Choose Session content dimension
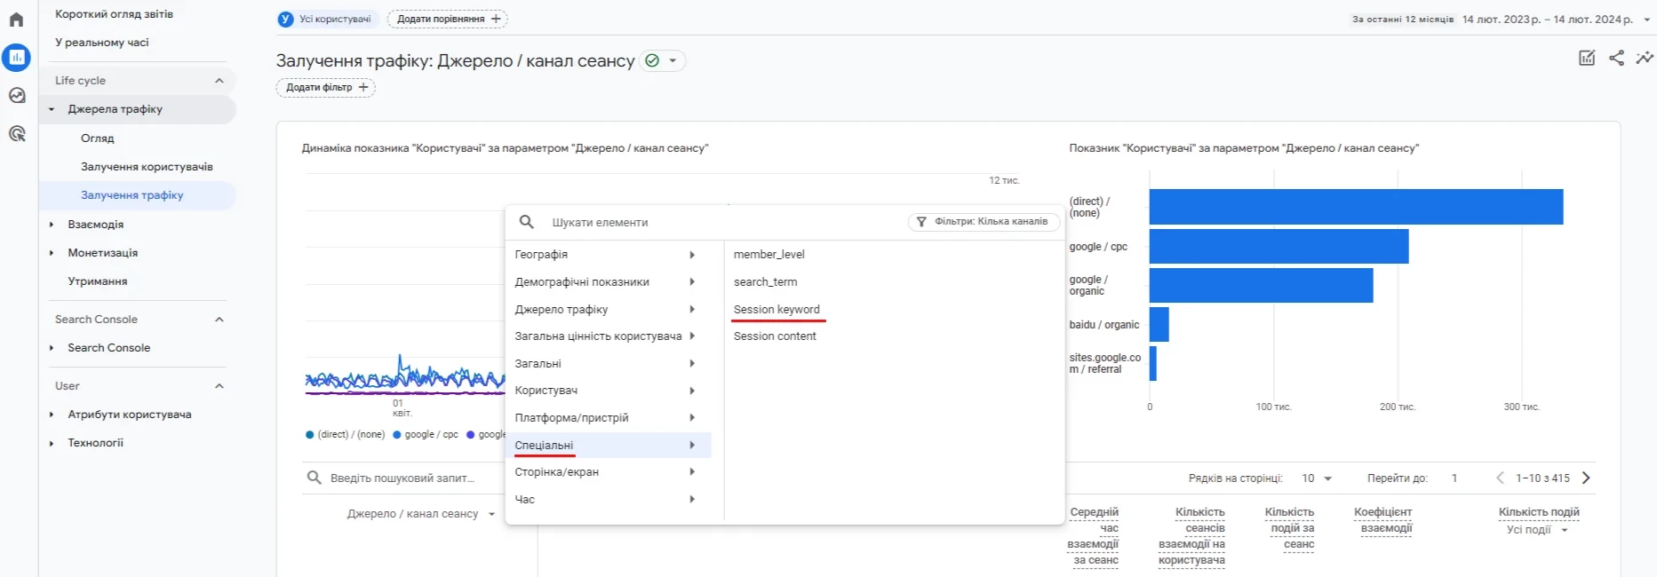This screenshot has height=577, width=1657. (x=775, y=336)
